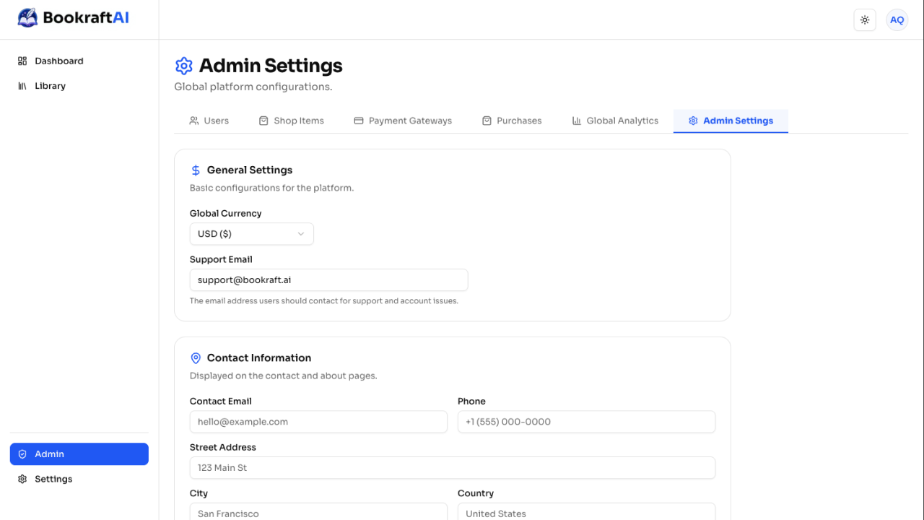
Task: Click the support email helper description text
Action: (324, 301)
